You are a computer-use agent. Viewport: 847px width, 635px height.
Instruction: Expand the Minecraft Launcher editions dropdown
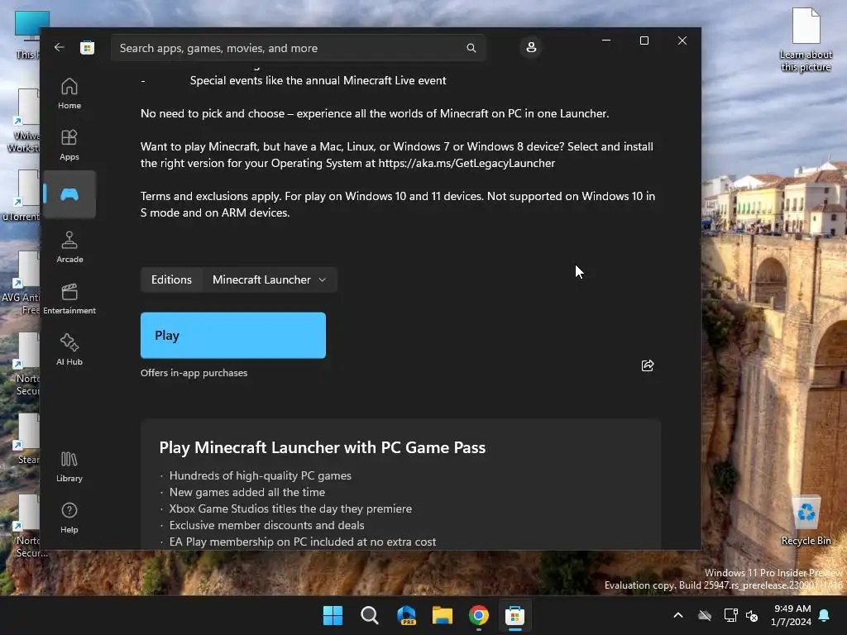270,279
